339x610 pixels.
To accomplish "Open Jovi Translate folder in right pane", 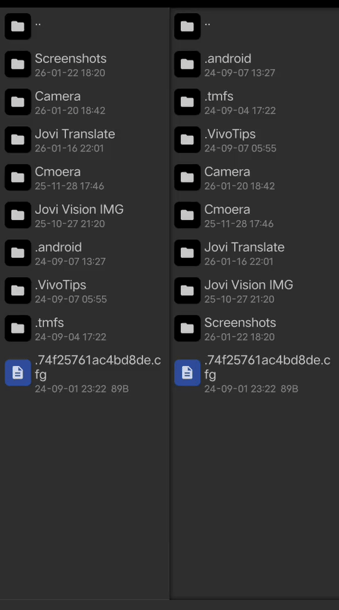I will 254,253.
